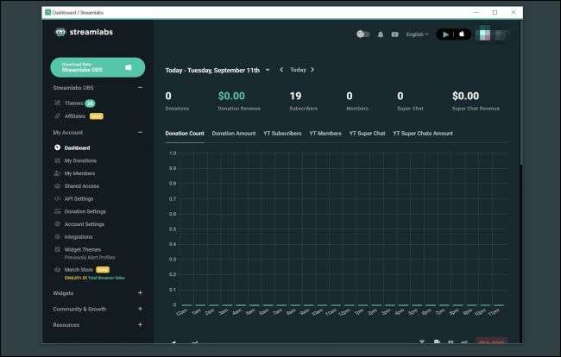Click Download Beta Streamlabs OBS button
Image resolution: width=561 pixels, height=357 pixels.
pyautogui.click(x=98, y=67)
